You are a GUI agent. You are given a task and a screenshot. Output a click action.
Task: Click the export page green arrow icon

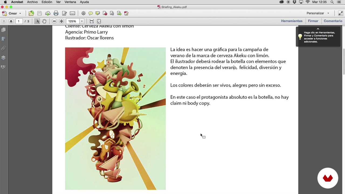[119, 13]
